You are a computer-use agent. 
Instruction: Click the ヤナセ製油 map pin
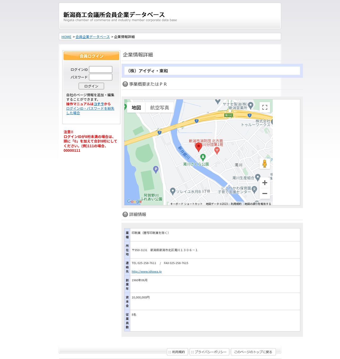click(251, 105)
